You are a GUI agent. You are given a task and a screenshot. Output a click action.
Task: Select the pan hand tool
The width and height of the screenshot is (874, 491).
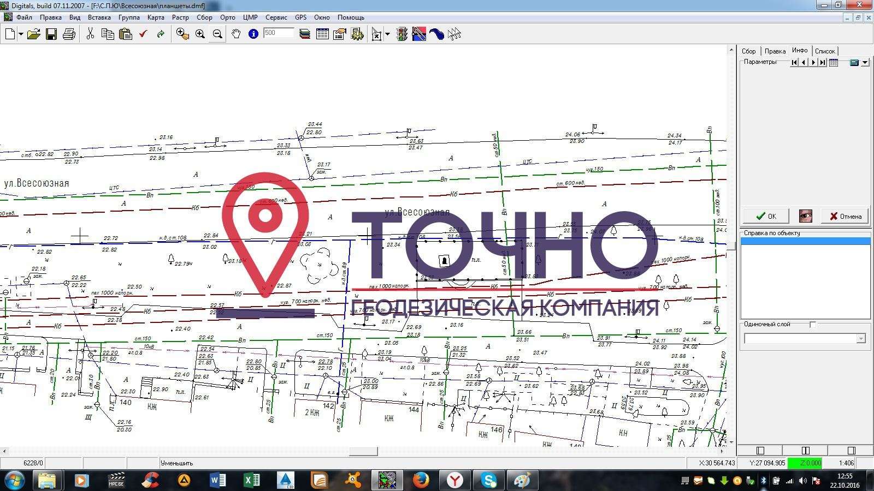tap(235, 34)
